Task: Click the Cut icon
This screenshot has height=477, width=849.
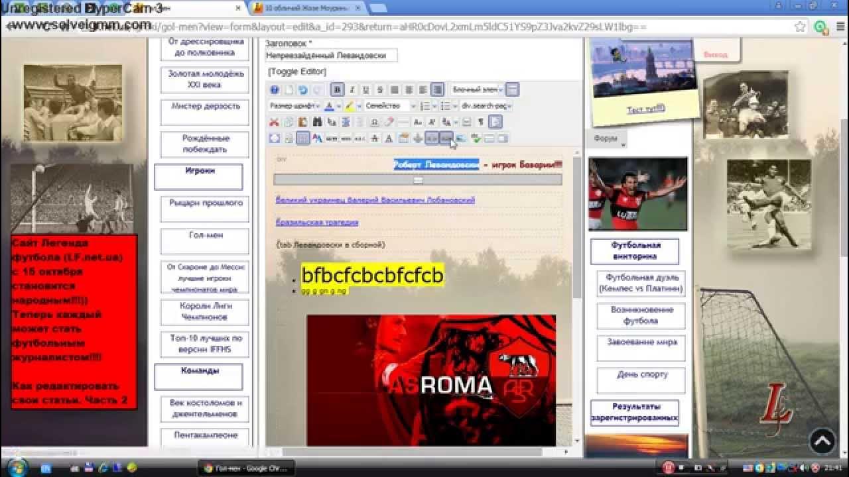Action: [x=274, y=122]
